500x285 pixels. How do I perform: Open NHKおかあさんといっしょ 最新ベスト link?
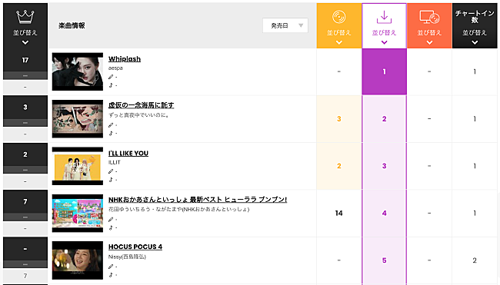tap(198, 200)
